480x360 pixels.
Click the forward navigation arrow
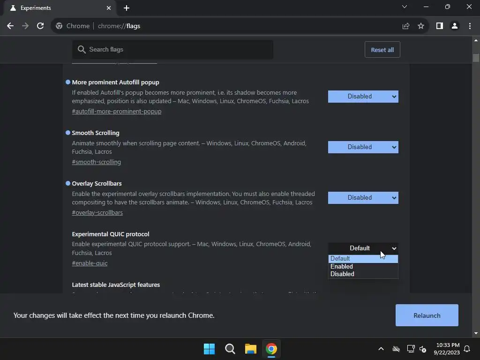(25, 26)
